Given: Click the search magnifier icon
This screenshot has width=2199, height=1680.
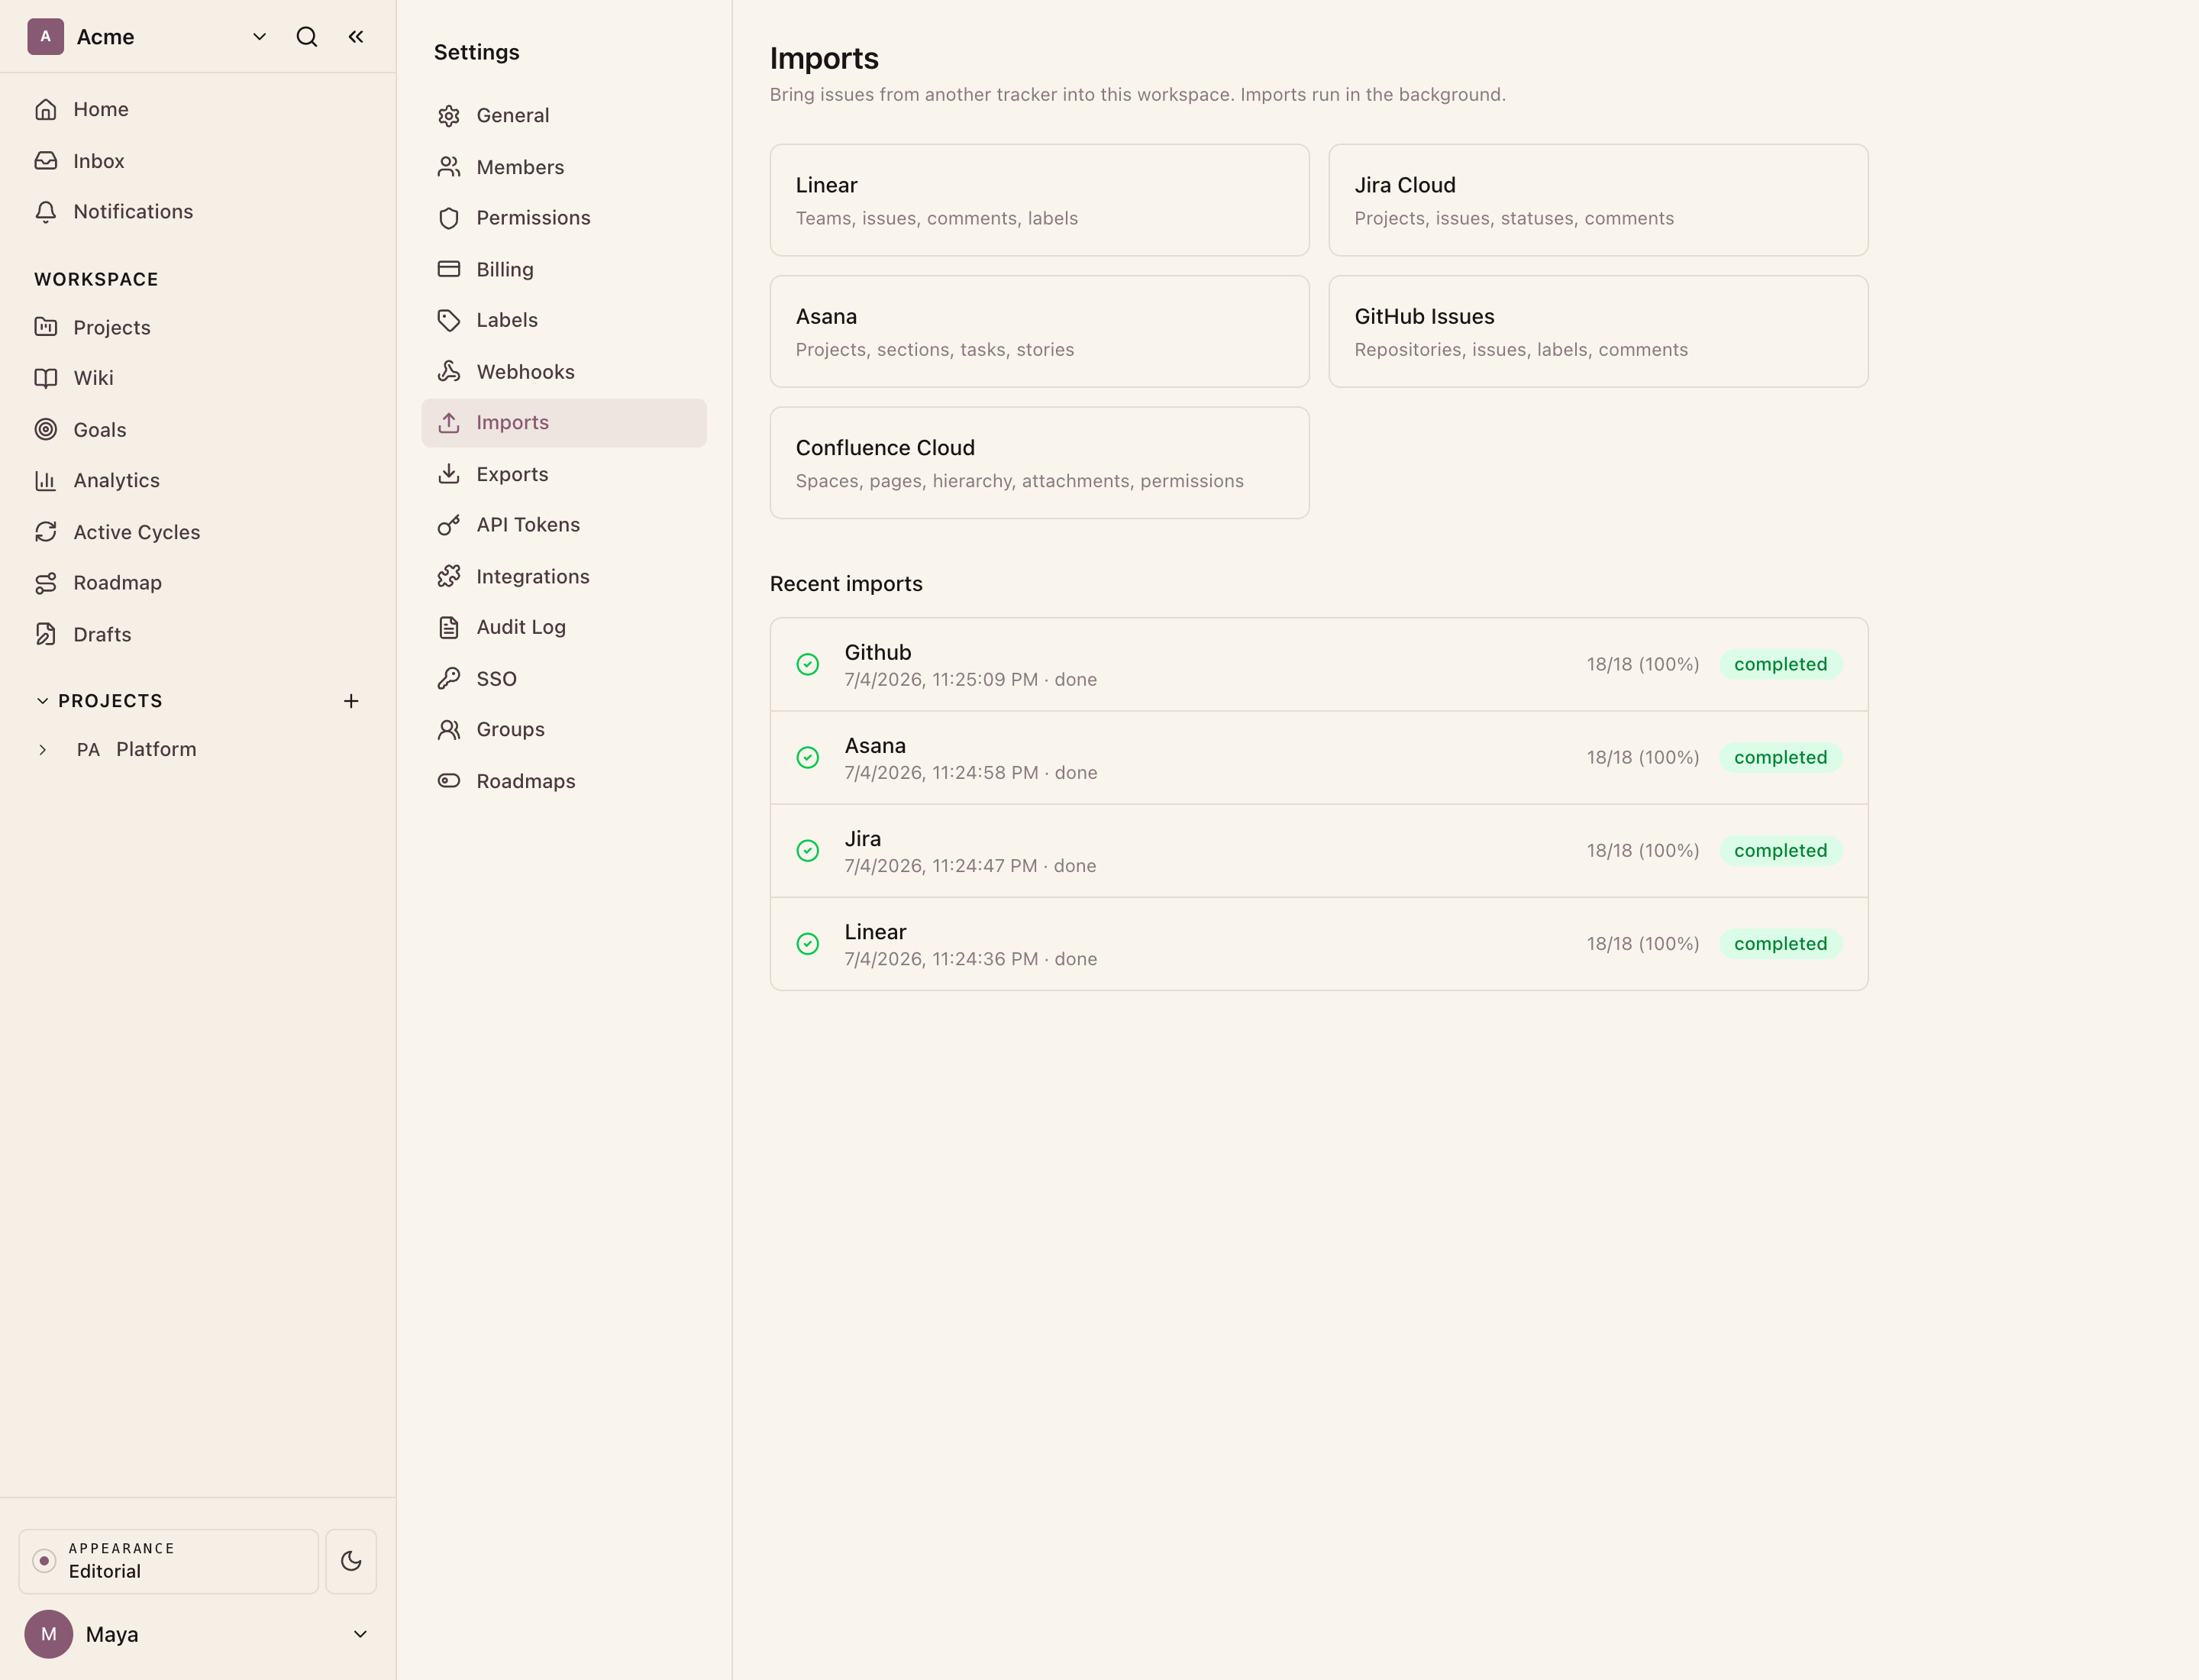Looking at the screenshot, I should click(x=307, y=37).
